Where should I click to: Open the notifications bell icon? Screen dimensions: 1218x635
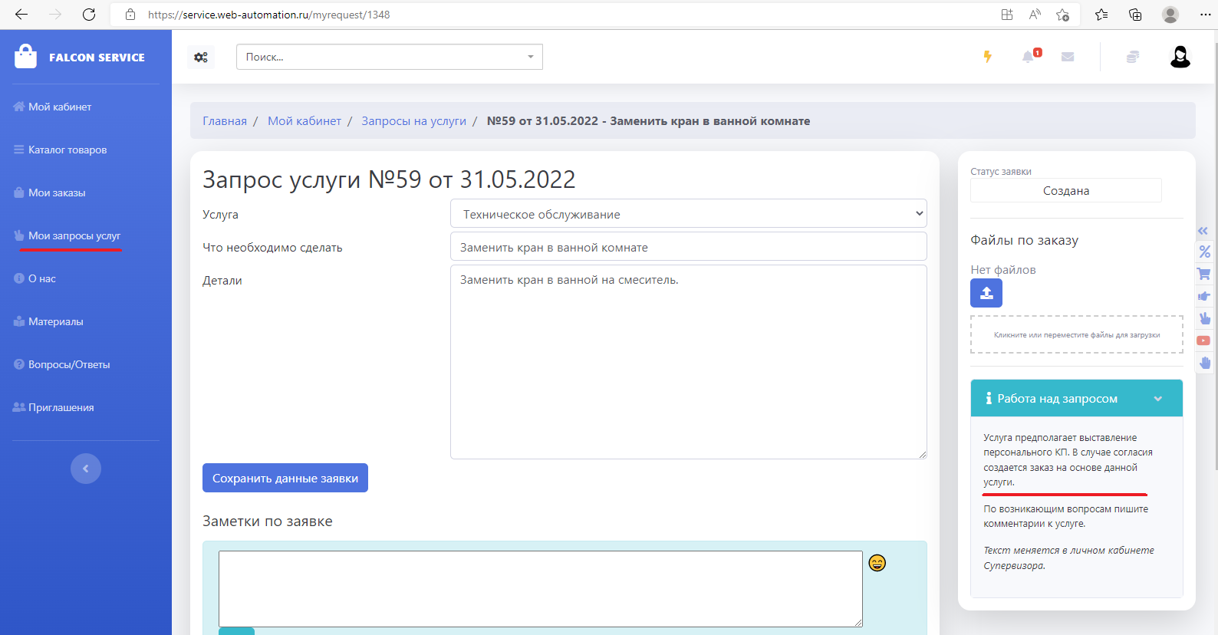pyautogui.click(x=1029, y=57)
